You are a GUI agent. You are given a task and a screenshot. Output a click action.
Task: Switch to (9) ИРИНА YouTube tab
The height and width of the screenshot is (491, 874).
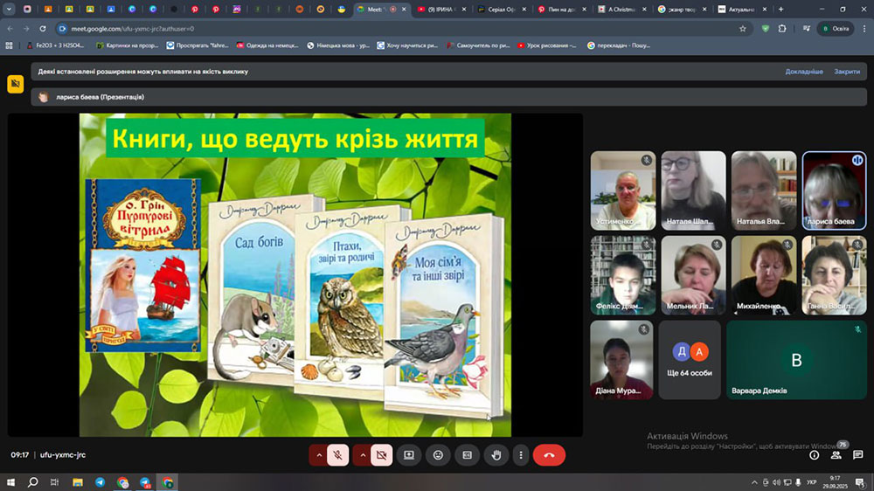pyautogui.click(x=441, y=10)
